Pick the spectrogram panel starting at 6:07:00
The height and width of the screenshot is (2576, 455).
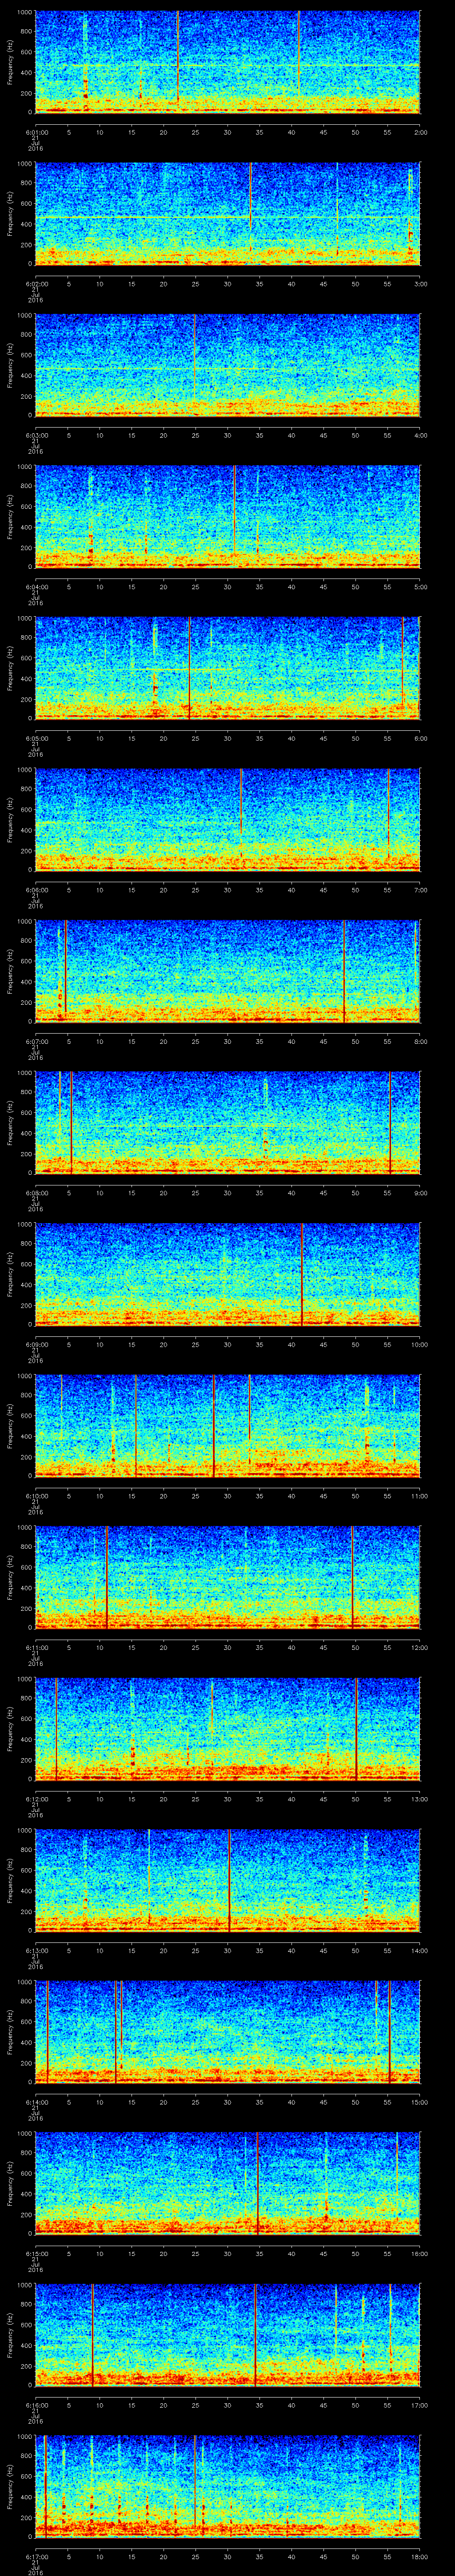pos(228,971)
